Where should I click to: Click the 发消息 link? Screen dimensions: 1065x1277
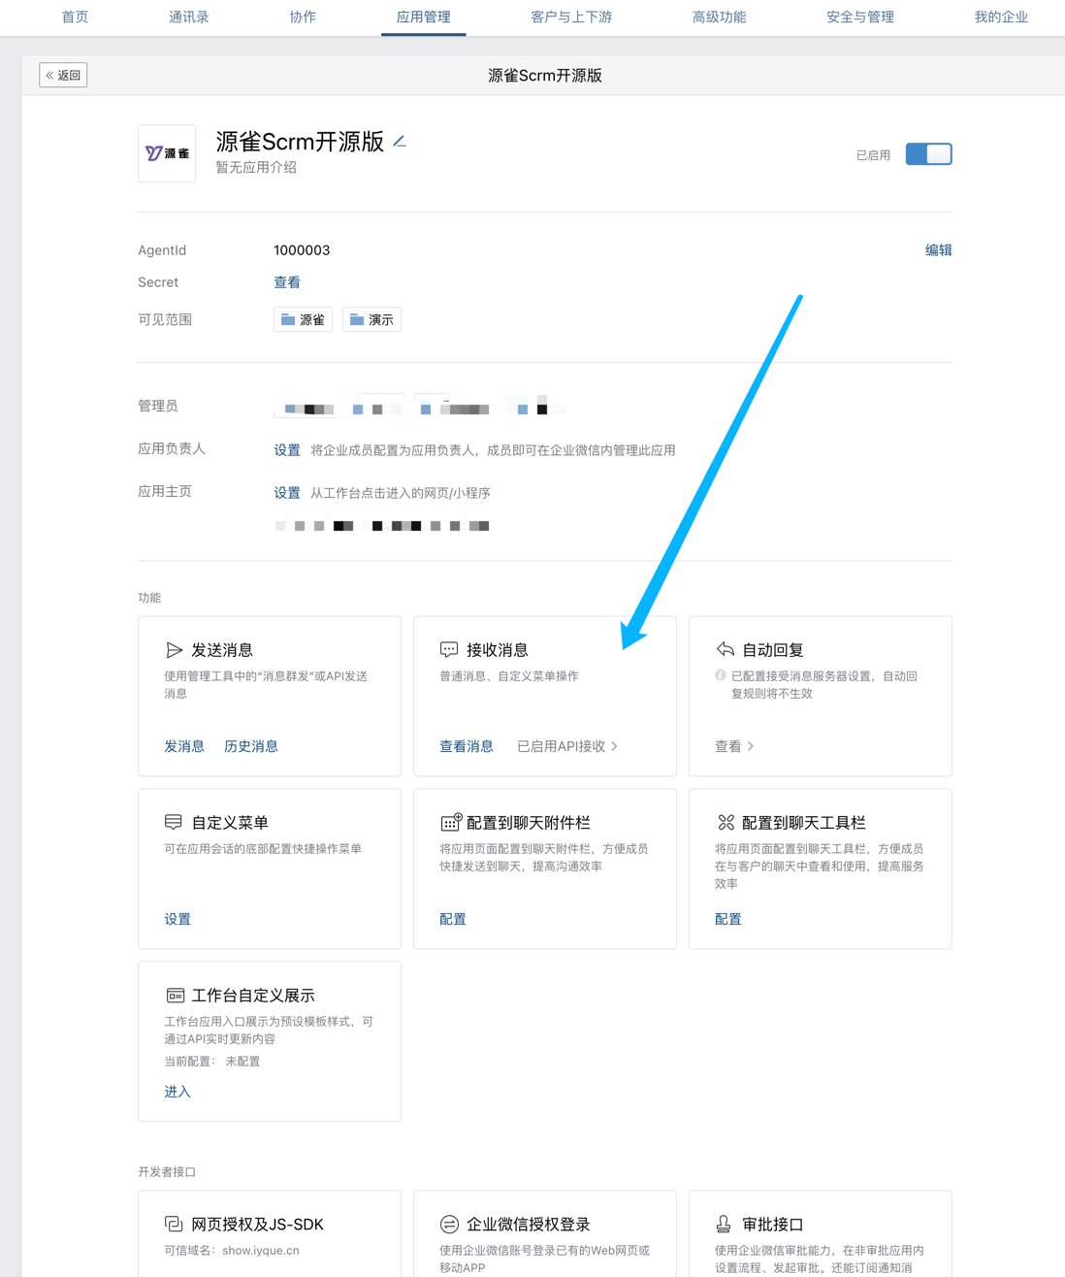pyautogui.click(x=184, y=746)
